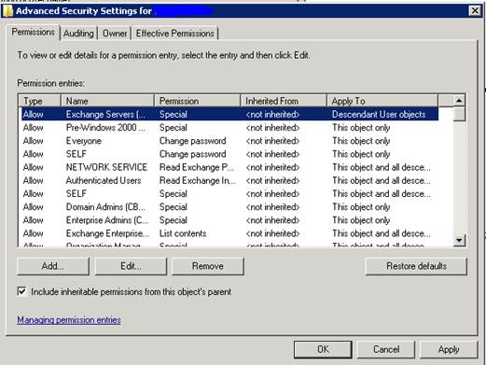Image resolution: width=486 pixels, height=365 pixels.
Task: Select the Authenticated Users entry
Action: click(x=230, y=180)
